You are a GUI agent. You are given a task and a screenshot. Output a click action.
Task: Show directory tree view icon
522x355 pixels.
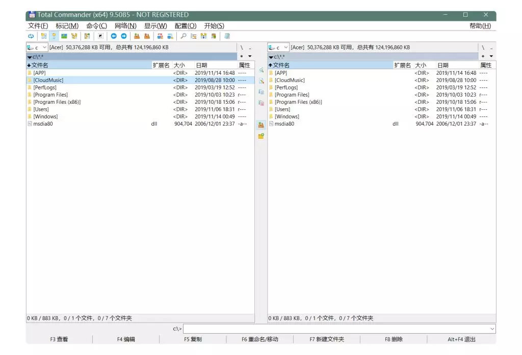[x=74, y=36]
